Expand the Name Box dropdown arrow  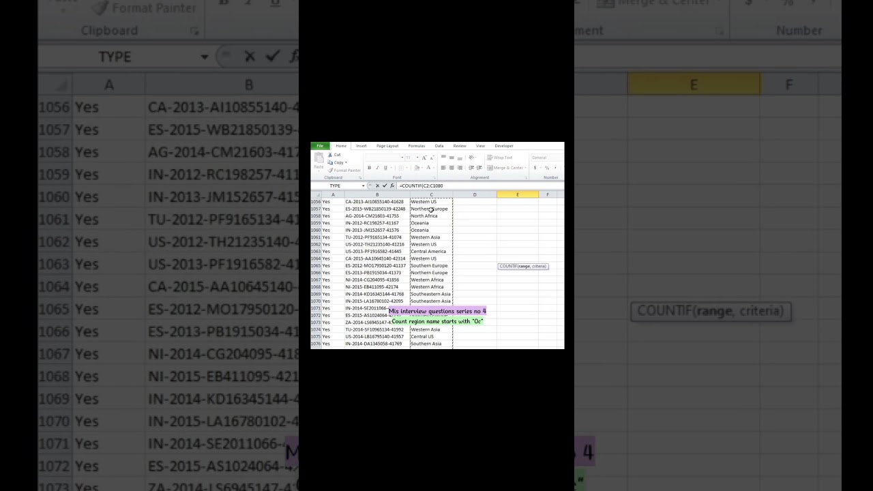point(363,185)
